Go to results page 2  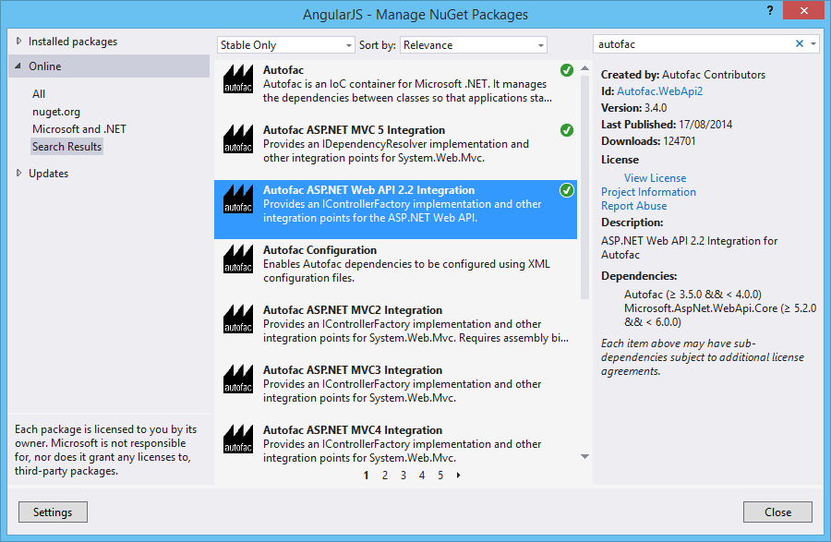tap(385, 476)
